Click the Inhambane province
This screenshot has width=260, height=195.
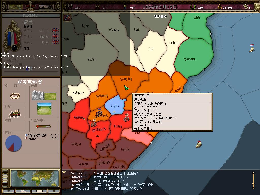coord(190,59)
